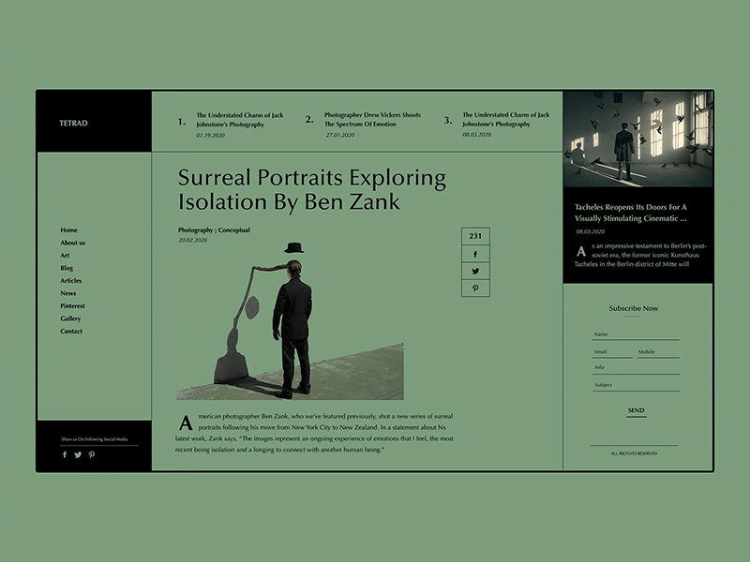
Task: Open the Conceptual category tag
Action: coord(234,229)
